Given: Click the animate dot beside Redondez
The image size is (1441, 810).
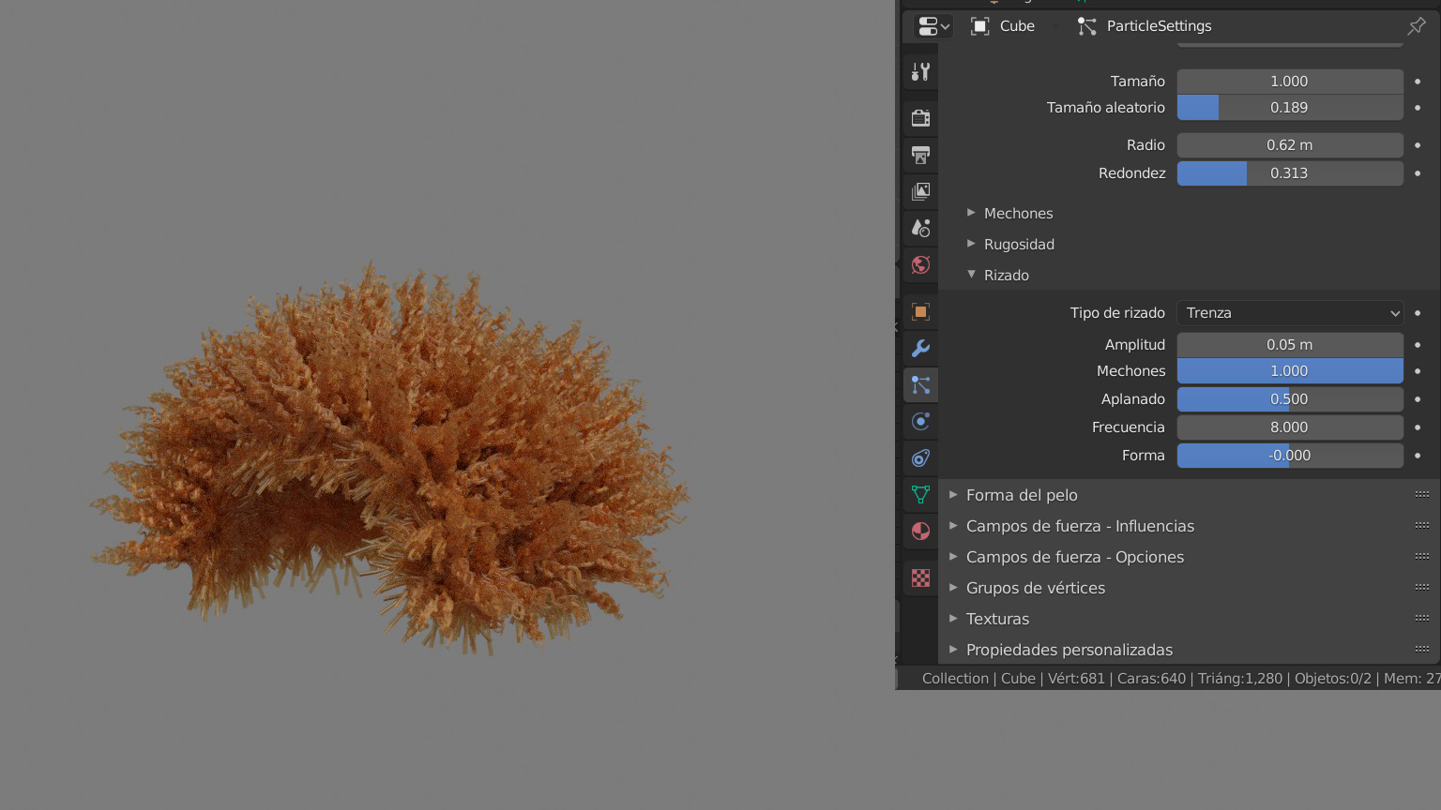Looking at the screenshot, I should click(1418, 173).
